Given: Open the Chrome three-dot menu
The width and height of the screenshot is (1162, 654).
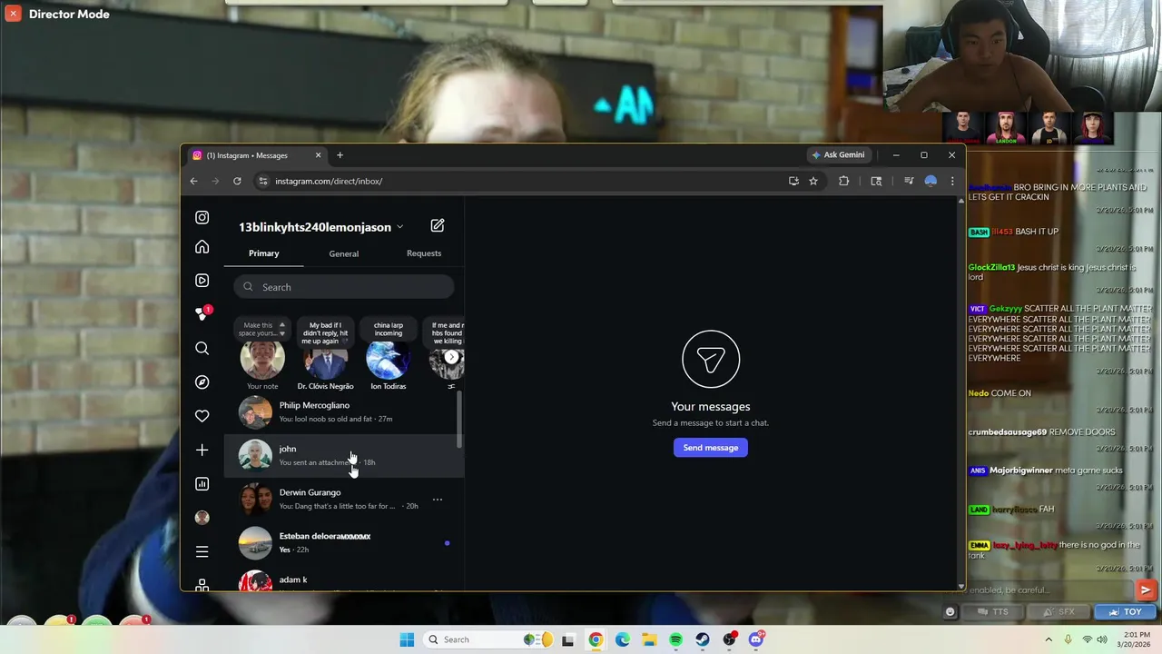Looking at the screenshot, I should (952, 181).
